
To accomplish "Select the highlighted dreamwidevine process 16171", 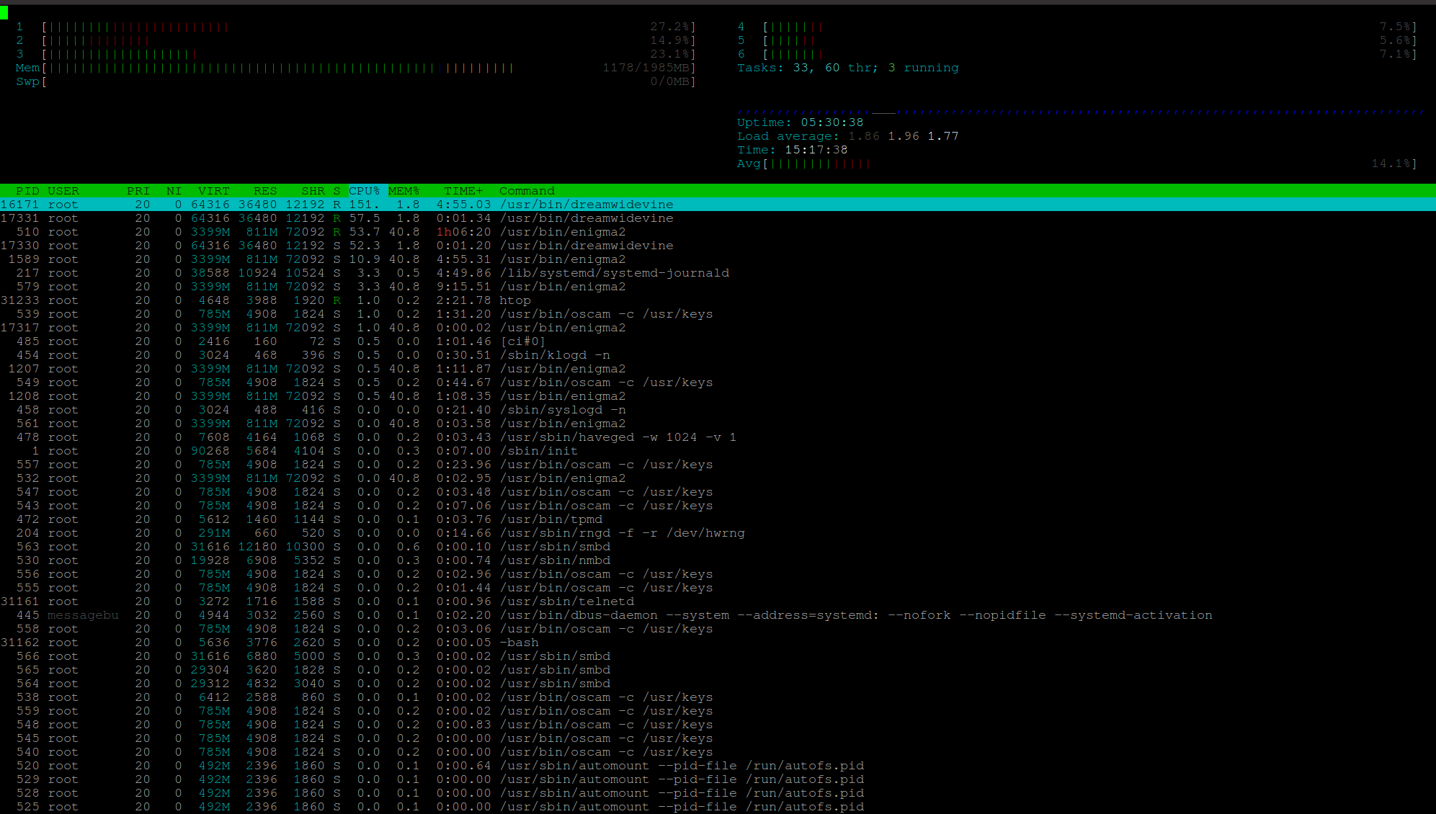I will 586,205.
